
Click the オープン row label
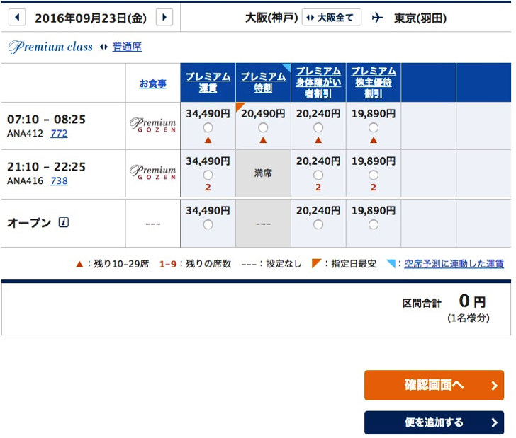click(x=29, y=223)
